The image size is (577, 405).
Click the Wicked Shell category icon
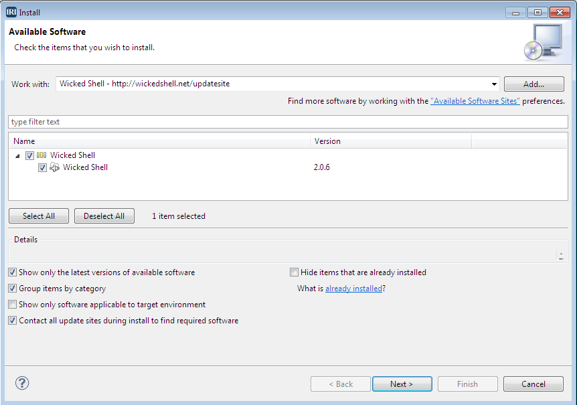click(42, 155)
